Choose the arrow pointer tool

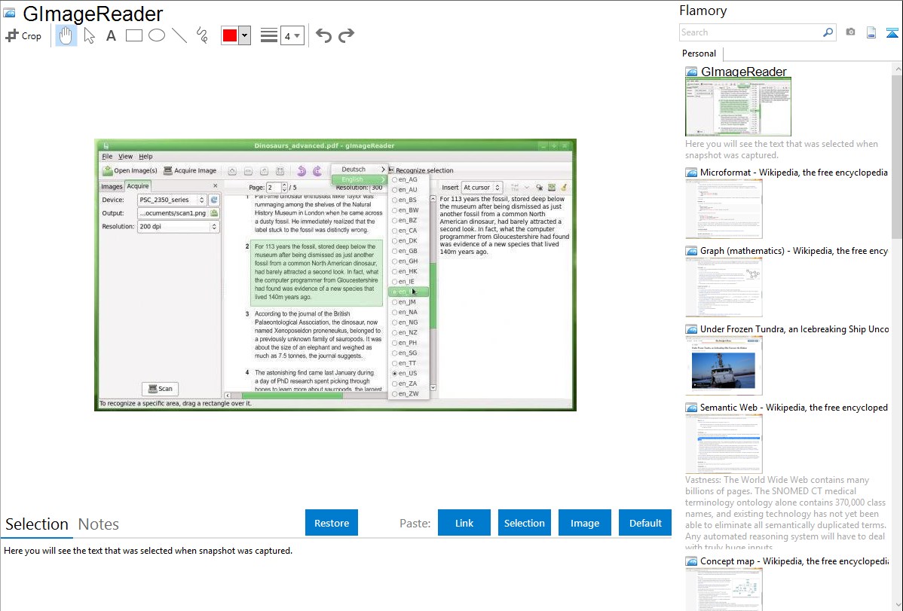pyautogui.click(x=89, y=35)
